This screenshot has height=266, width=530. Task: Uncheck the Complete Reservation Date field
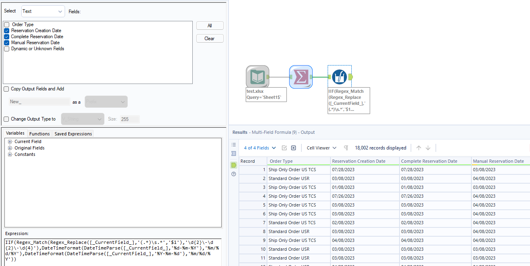pos(6,36)
